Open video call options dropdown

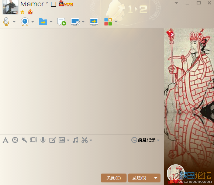(x=32, y=22)
